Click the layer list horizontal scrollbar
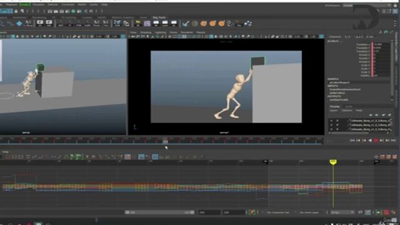This screenshot has width=400, height=225. tap(350, 133)
